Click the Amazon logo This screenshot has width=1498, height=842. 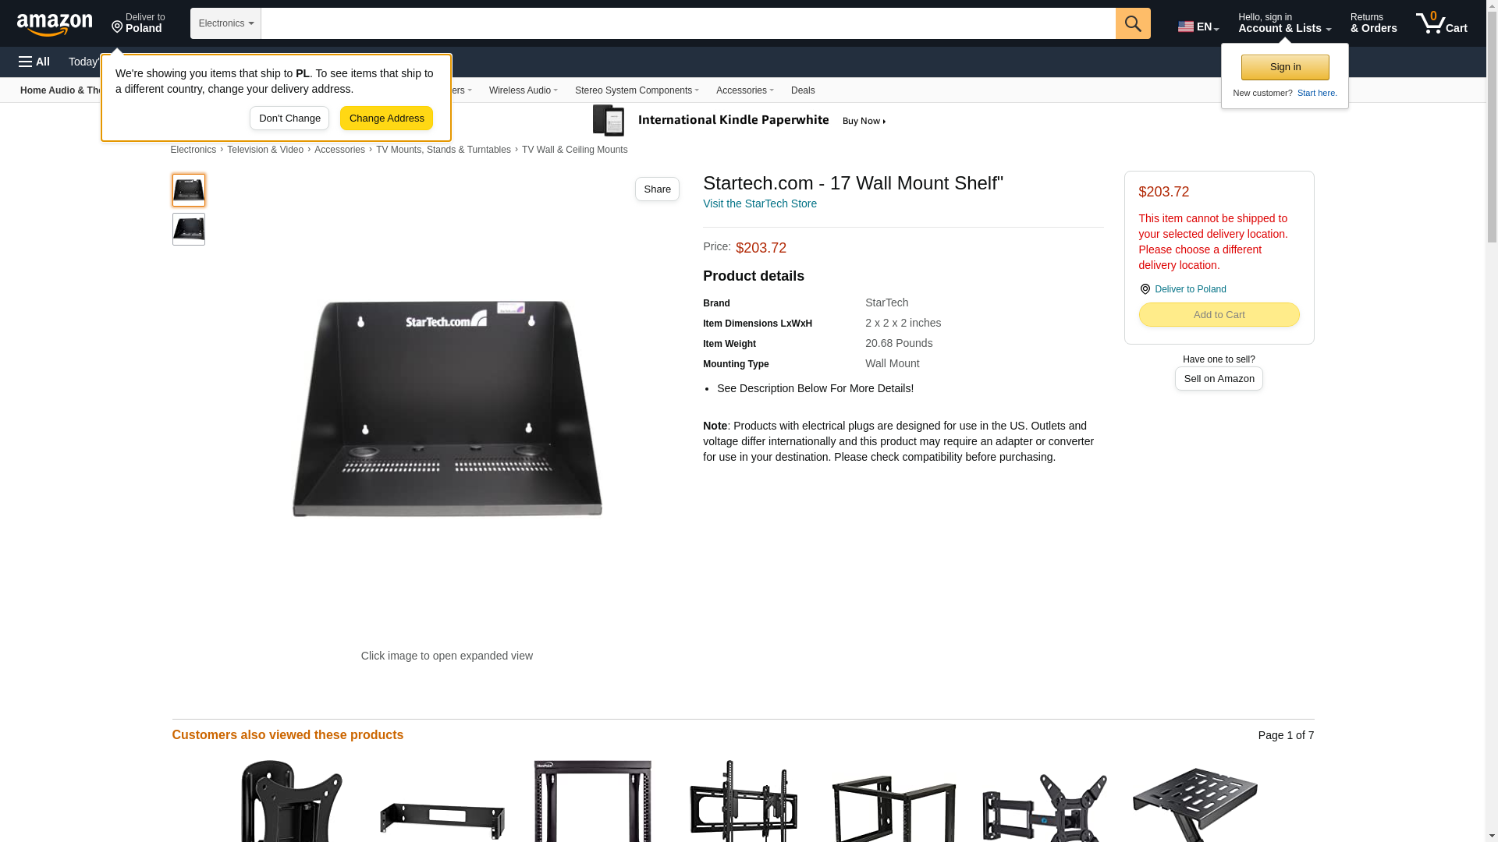coord(55,24)
